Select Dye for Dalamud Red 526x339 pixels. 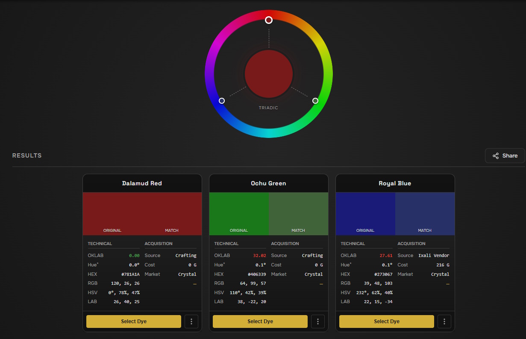(x=134, y=321)
